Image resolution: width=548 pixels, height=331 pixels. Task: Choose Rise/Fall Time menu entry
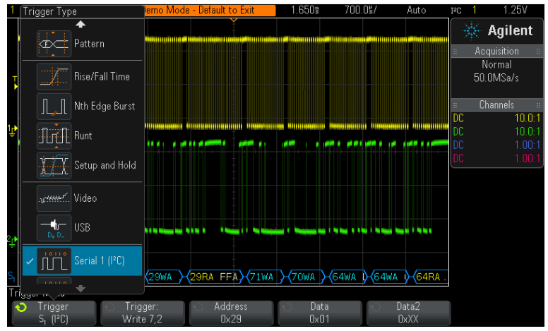pos(82,77)
